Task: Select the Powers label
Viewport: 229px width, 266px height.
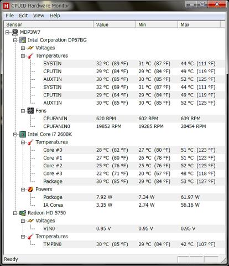Action: pyautogui.click(x=44, y=190)
